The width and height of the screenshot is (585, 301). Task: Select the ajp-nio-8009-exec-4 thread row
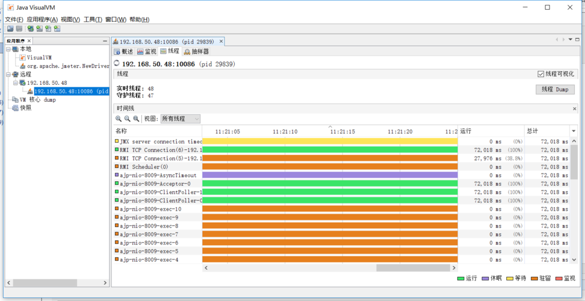tap(342, 259)
